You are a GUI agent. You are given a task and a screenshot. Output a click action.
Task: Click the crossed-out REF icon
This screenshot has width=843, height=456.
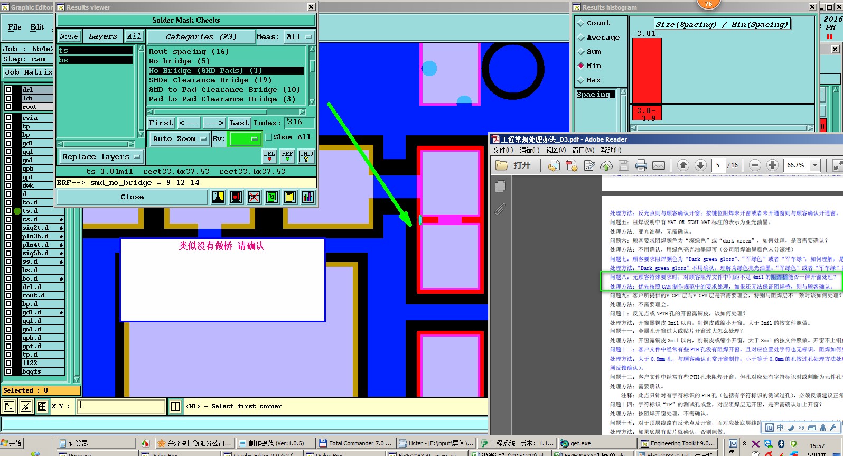[254, 197]
